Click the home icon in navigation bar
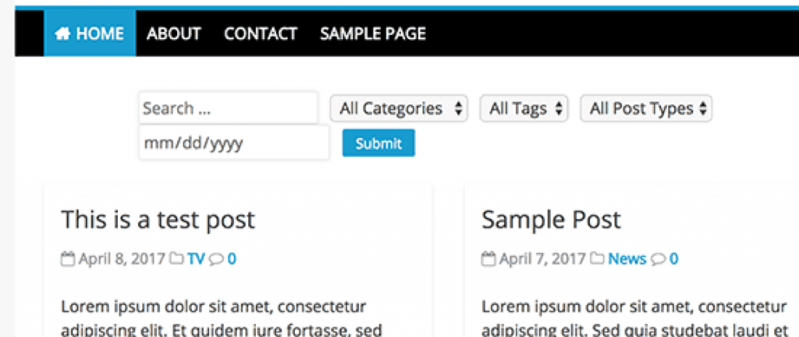The image size is (799, 337). coord(62,34)
